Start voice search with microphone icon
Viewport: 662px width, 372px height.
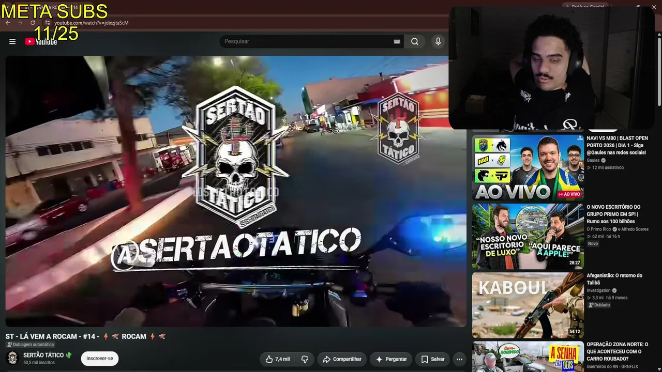[x=438, y=41]
